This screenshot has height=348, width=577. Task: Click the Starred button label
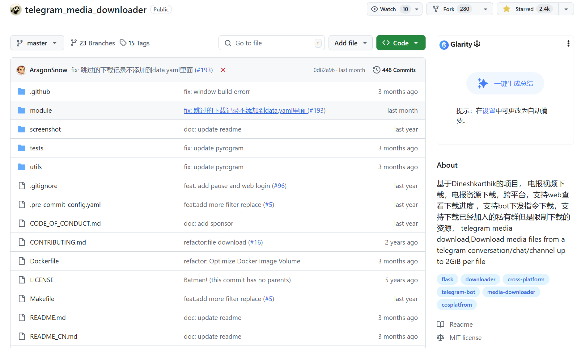click(x=524, y=9)
